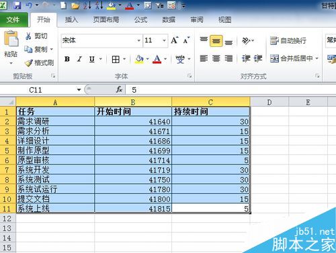The image size is (336, 253).
Task: Apply borders to the selection
Action: coord(116,59)
